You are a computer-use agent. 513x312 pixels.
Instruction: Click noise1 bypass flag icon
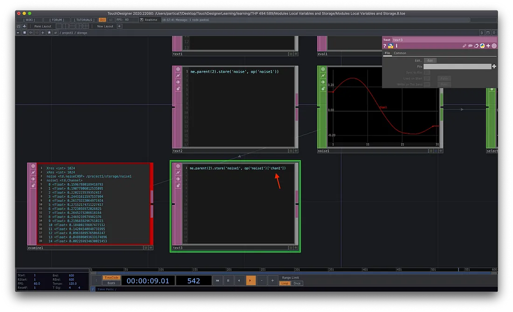(x=323, y=75)
